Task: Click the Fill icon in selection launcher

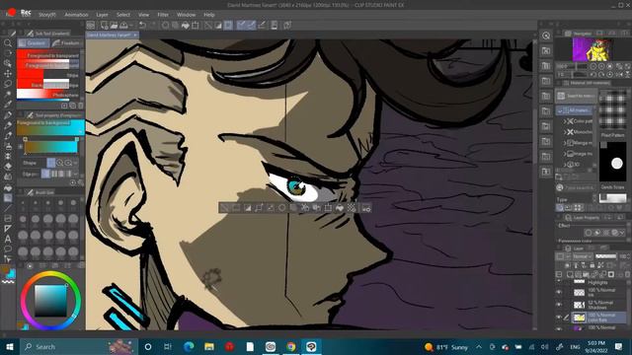Action: coord(340,208)
